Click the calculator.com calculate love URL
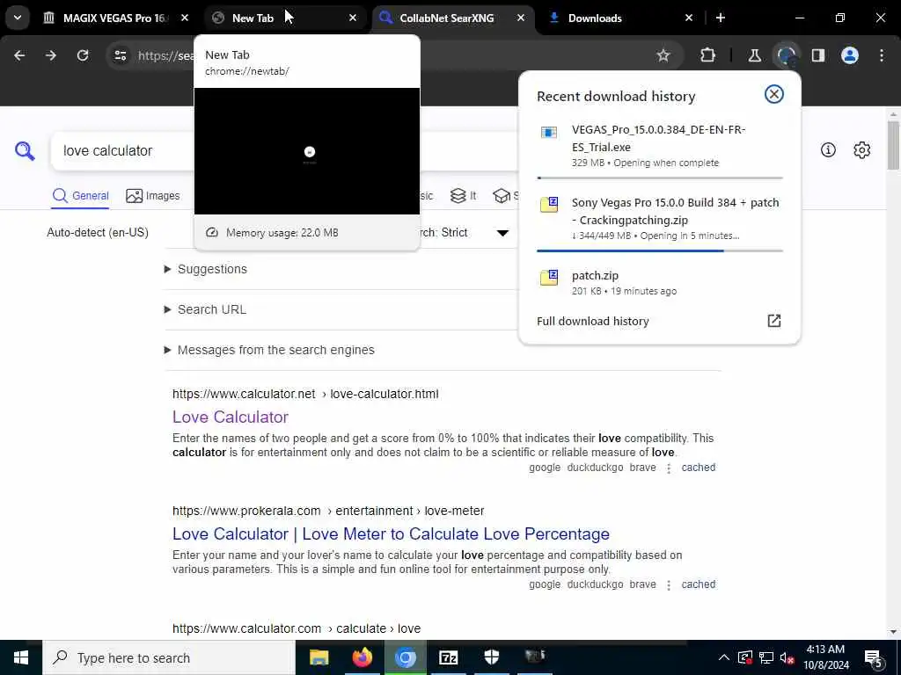This screenshot has height=675, width=901. click(x=297, y=628)
